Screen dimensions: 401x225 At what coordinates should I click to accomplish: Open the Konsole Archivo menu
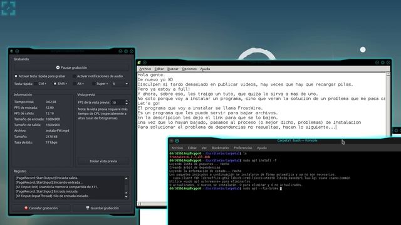click(x=177, y=148)
